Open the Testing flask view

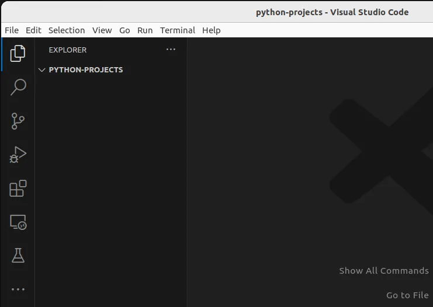click(x=18, y=256)
